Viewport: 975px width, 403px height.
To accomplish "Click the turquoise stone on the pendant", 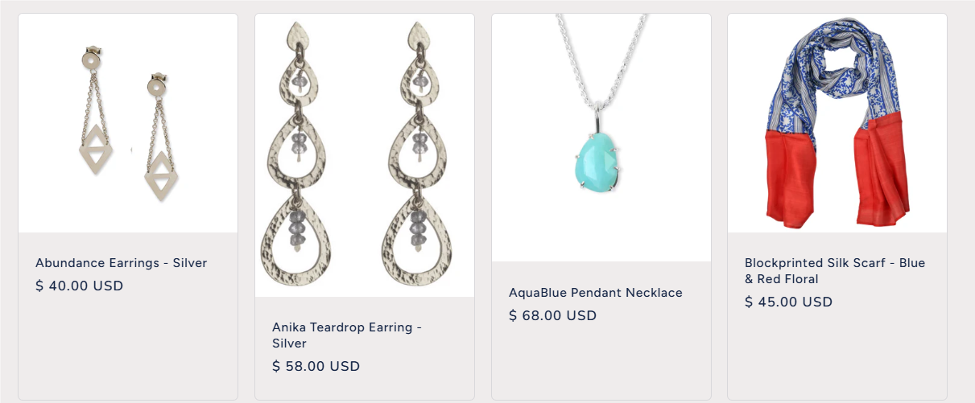I will click(x=593, y=159).
